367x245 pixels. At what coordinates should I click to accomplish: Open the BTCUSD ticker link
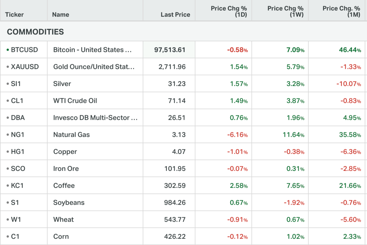[x=24, y=50]
